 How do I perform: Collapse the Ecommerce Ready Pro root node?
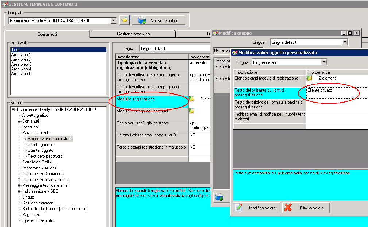tap(13, 109)
